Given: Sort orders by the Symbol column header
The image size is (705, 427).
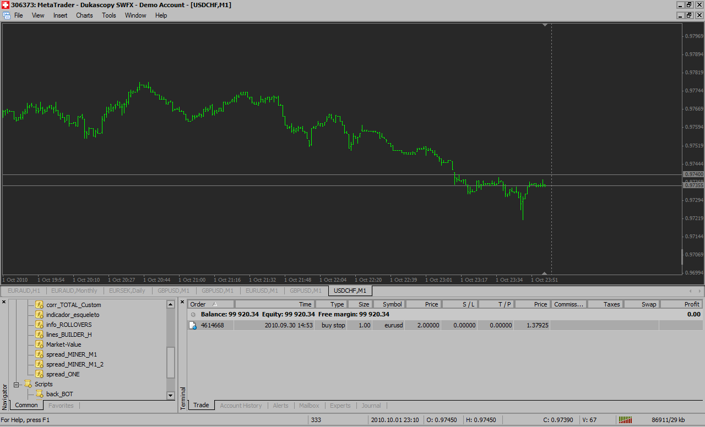Looking at the screenshot, I should click(389, 304).
